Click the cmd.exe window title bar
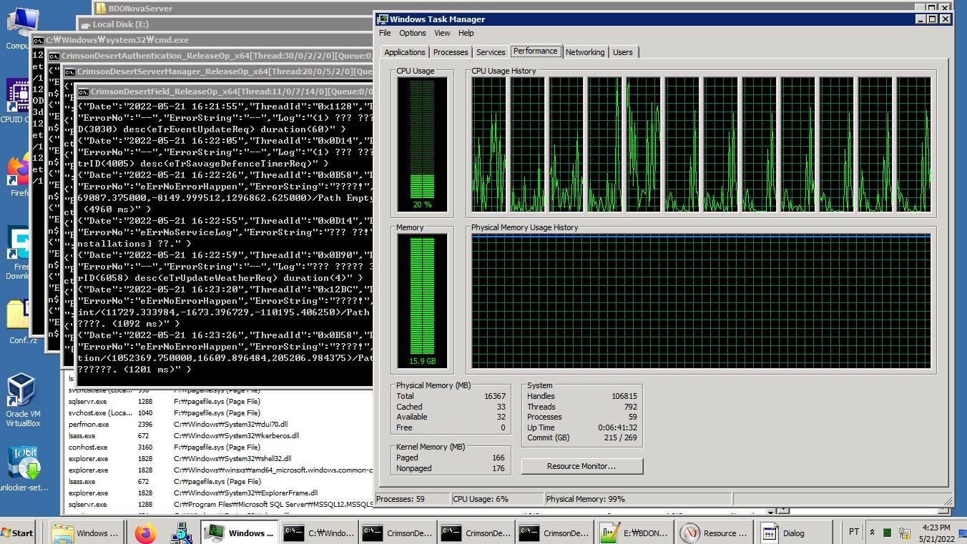This screenshot has width=967, height=544. 202,40
